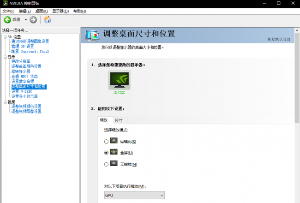Screen dimensions: 300x203
Task: Maximize the NVIDIA control panel window
Action: [279, 3]
